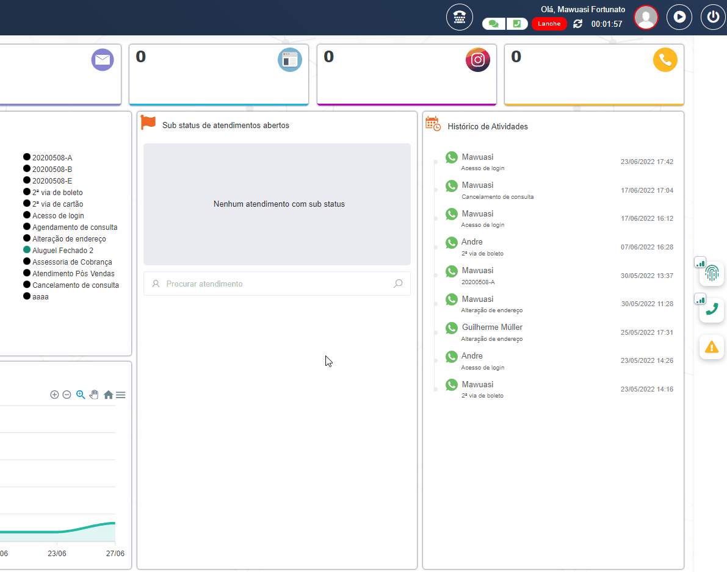727x572 pixels.
Task: Click the green phone status indicator
Action: click(x=517, y=24)
